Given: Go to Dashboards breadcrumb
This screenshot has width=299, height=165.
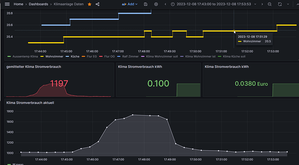Looking at the screenshot, I should tap(38, 4).
